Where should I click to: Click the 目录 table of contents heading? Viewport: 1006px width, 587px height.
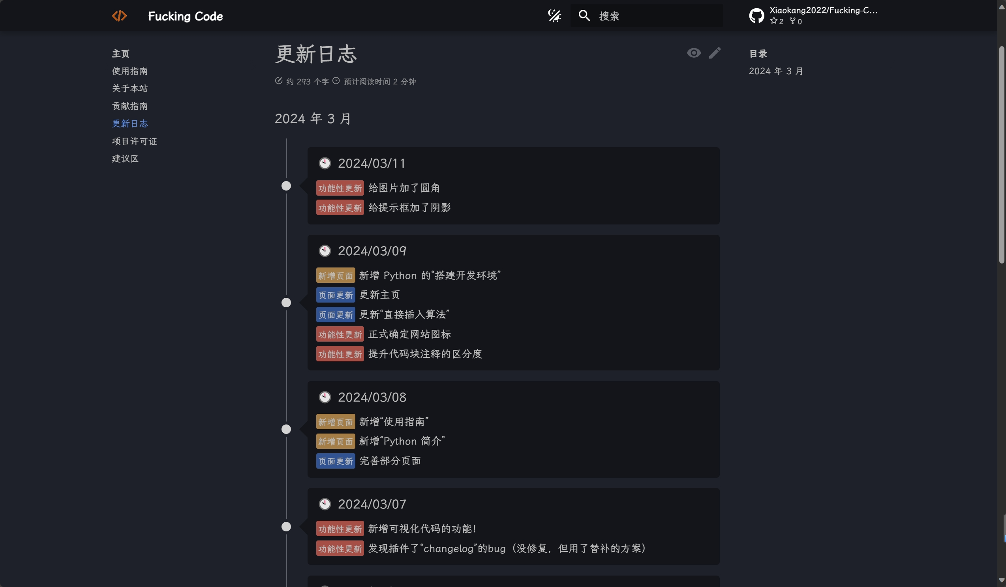click(x=758, y=53)
